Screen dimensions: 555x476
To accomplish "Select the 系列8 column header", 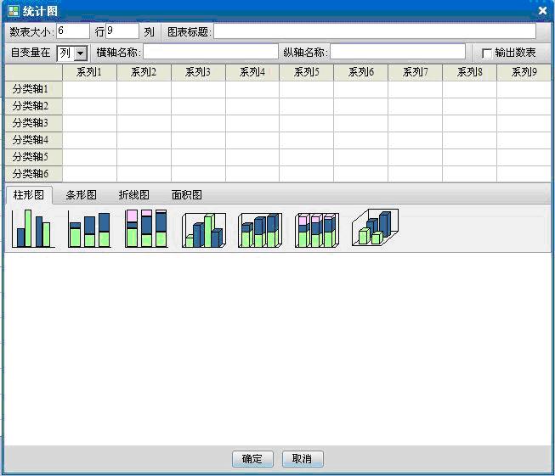I will 470,72.
